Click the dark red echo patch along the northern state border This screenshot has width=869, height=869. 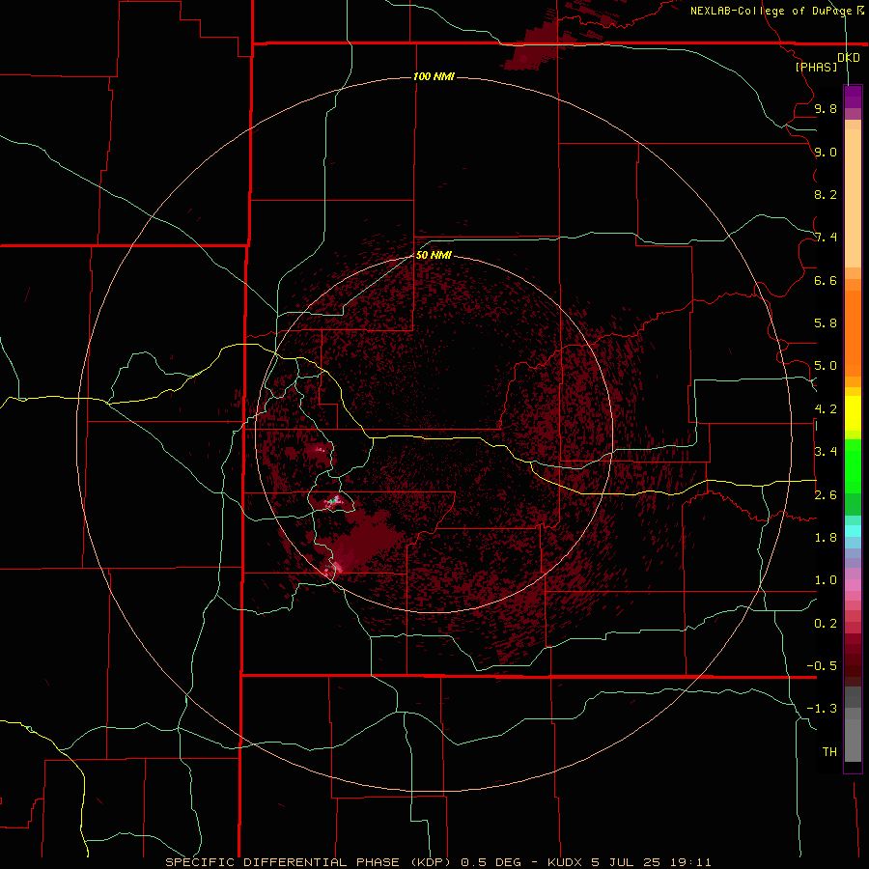[533, 47]
